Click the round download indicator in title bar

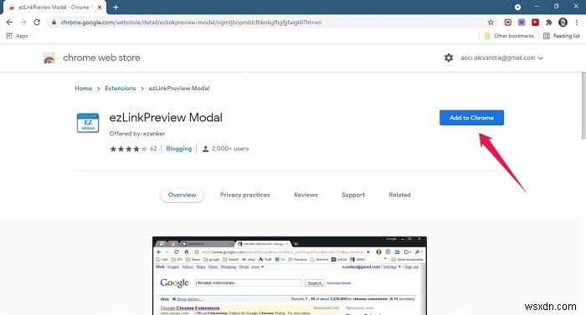click(517, 7)
